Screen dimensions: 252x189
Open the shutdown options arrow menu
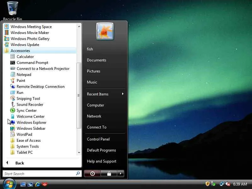click(121, 174)
